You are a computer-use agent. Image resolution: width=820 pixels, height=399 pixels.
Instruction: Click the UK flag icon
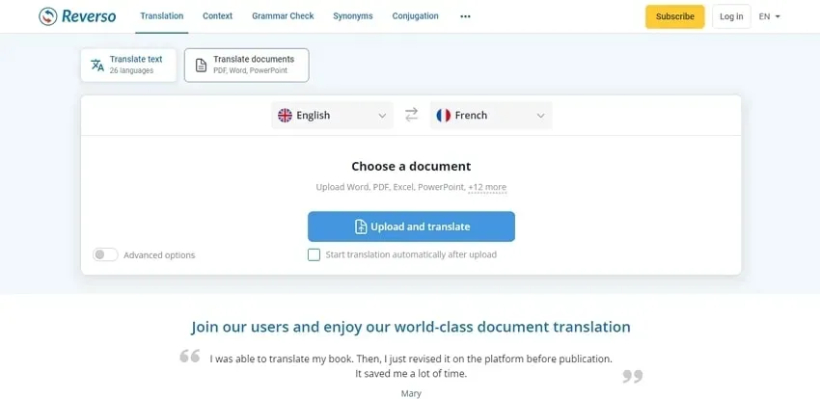pos(285,116)
